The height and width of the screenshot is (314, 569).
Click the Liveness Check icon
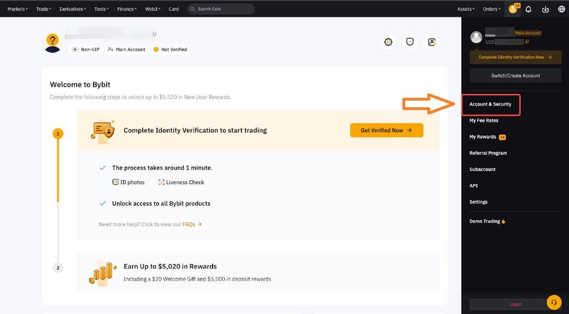click(162, 182)
